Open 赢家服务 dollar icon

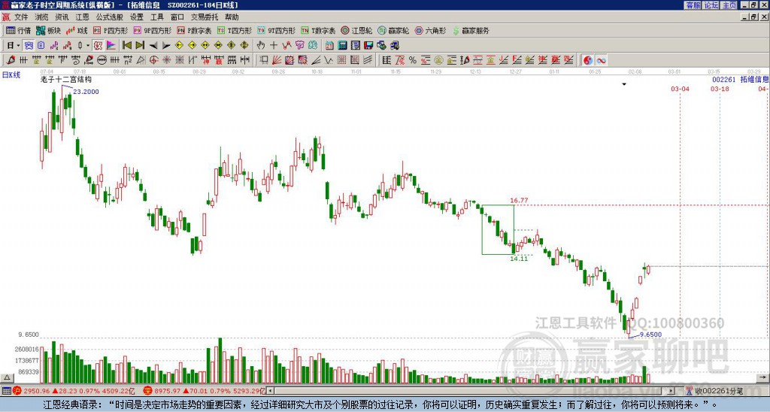tap(471, 30)
